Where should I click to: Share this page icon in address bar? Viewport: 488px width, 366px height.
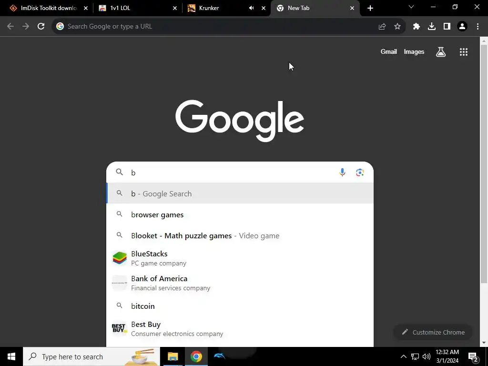382,27
